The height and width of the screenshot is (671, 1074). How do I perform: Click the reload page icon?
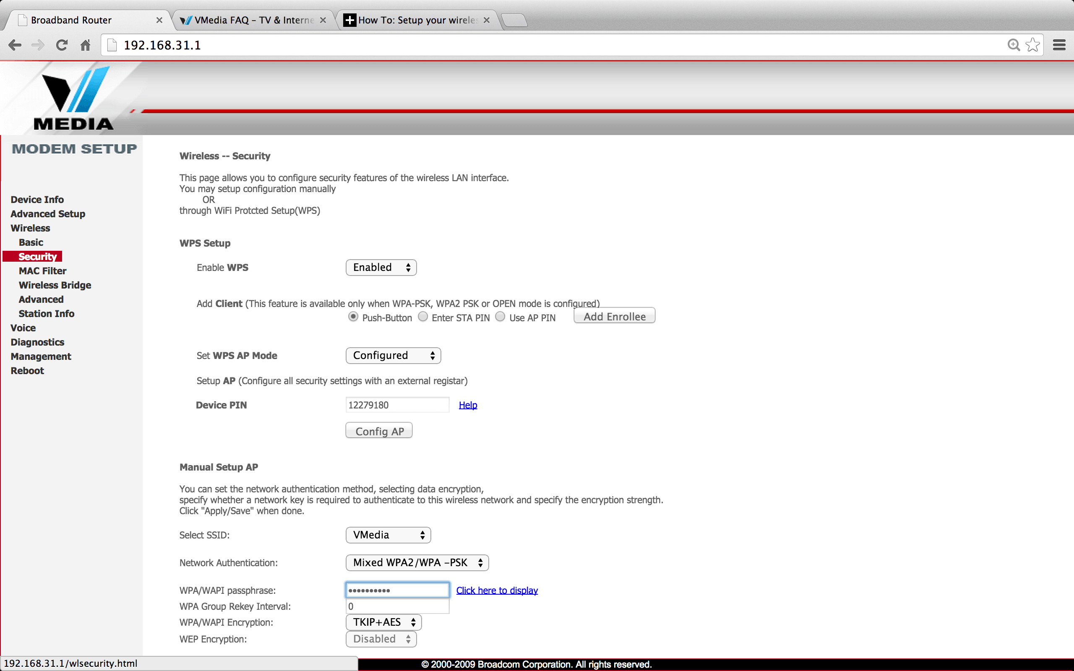pyautogui.click(x=62, y=45)
